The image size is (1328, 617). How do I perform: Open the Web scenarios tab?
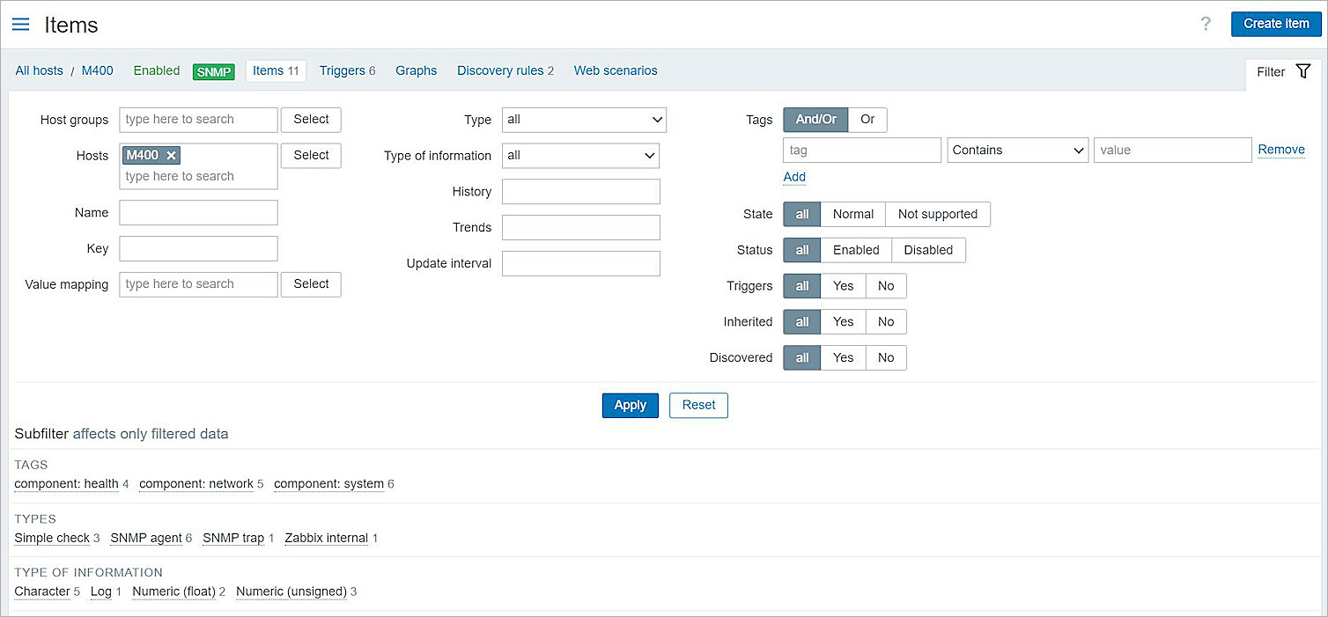tap(615, 70)
